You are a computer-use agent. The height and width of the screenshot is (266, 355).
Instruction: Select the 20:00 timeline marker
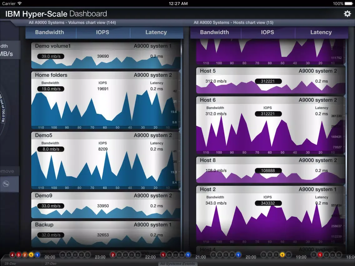251,257
